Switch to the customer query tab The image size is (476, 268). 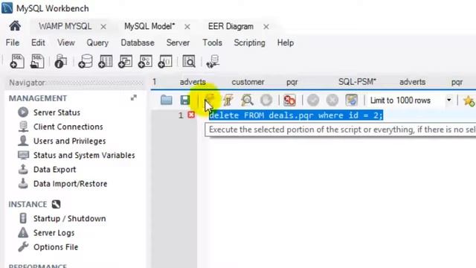tap(248, 82)
